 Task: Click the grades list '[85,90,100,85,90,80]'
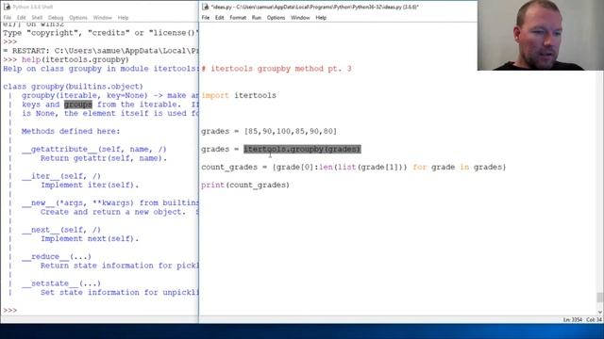(x=291, y=131)
